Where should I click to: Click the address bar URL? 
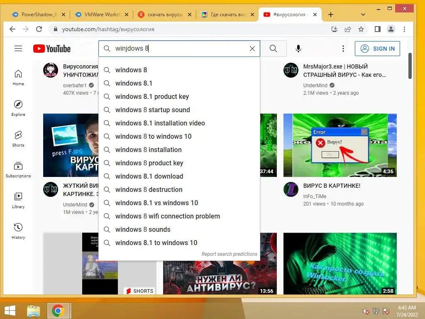click(108, 29)
